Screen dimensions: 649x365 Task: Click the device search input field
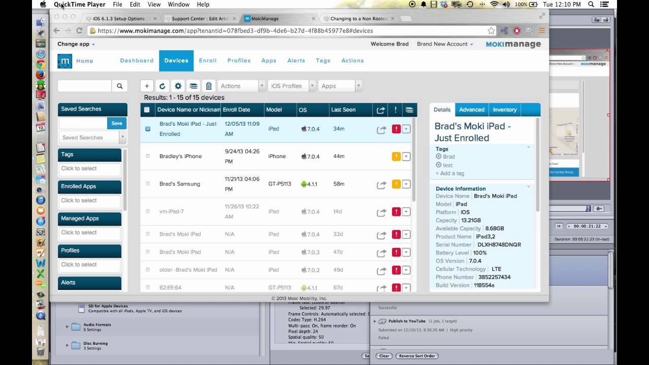(x=85, y=86)
